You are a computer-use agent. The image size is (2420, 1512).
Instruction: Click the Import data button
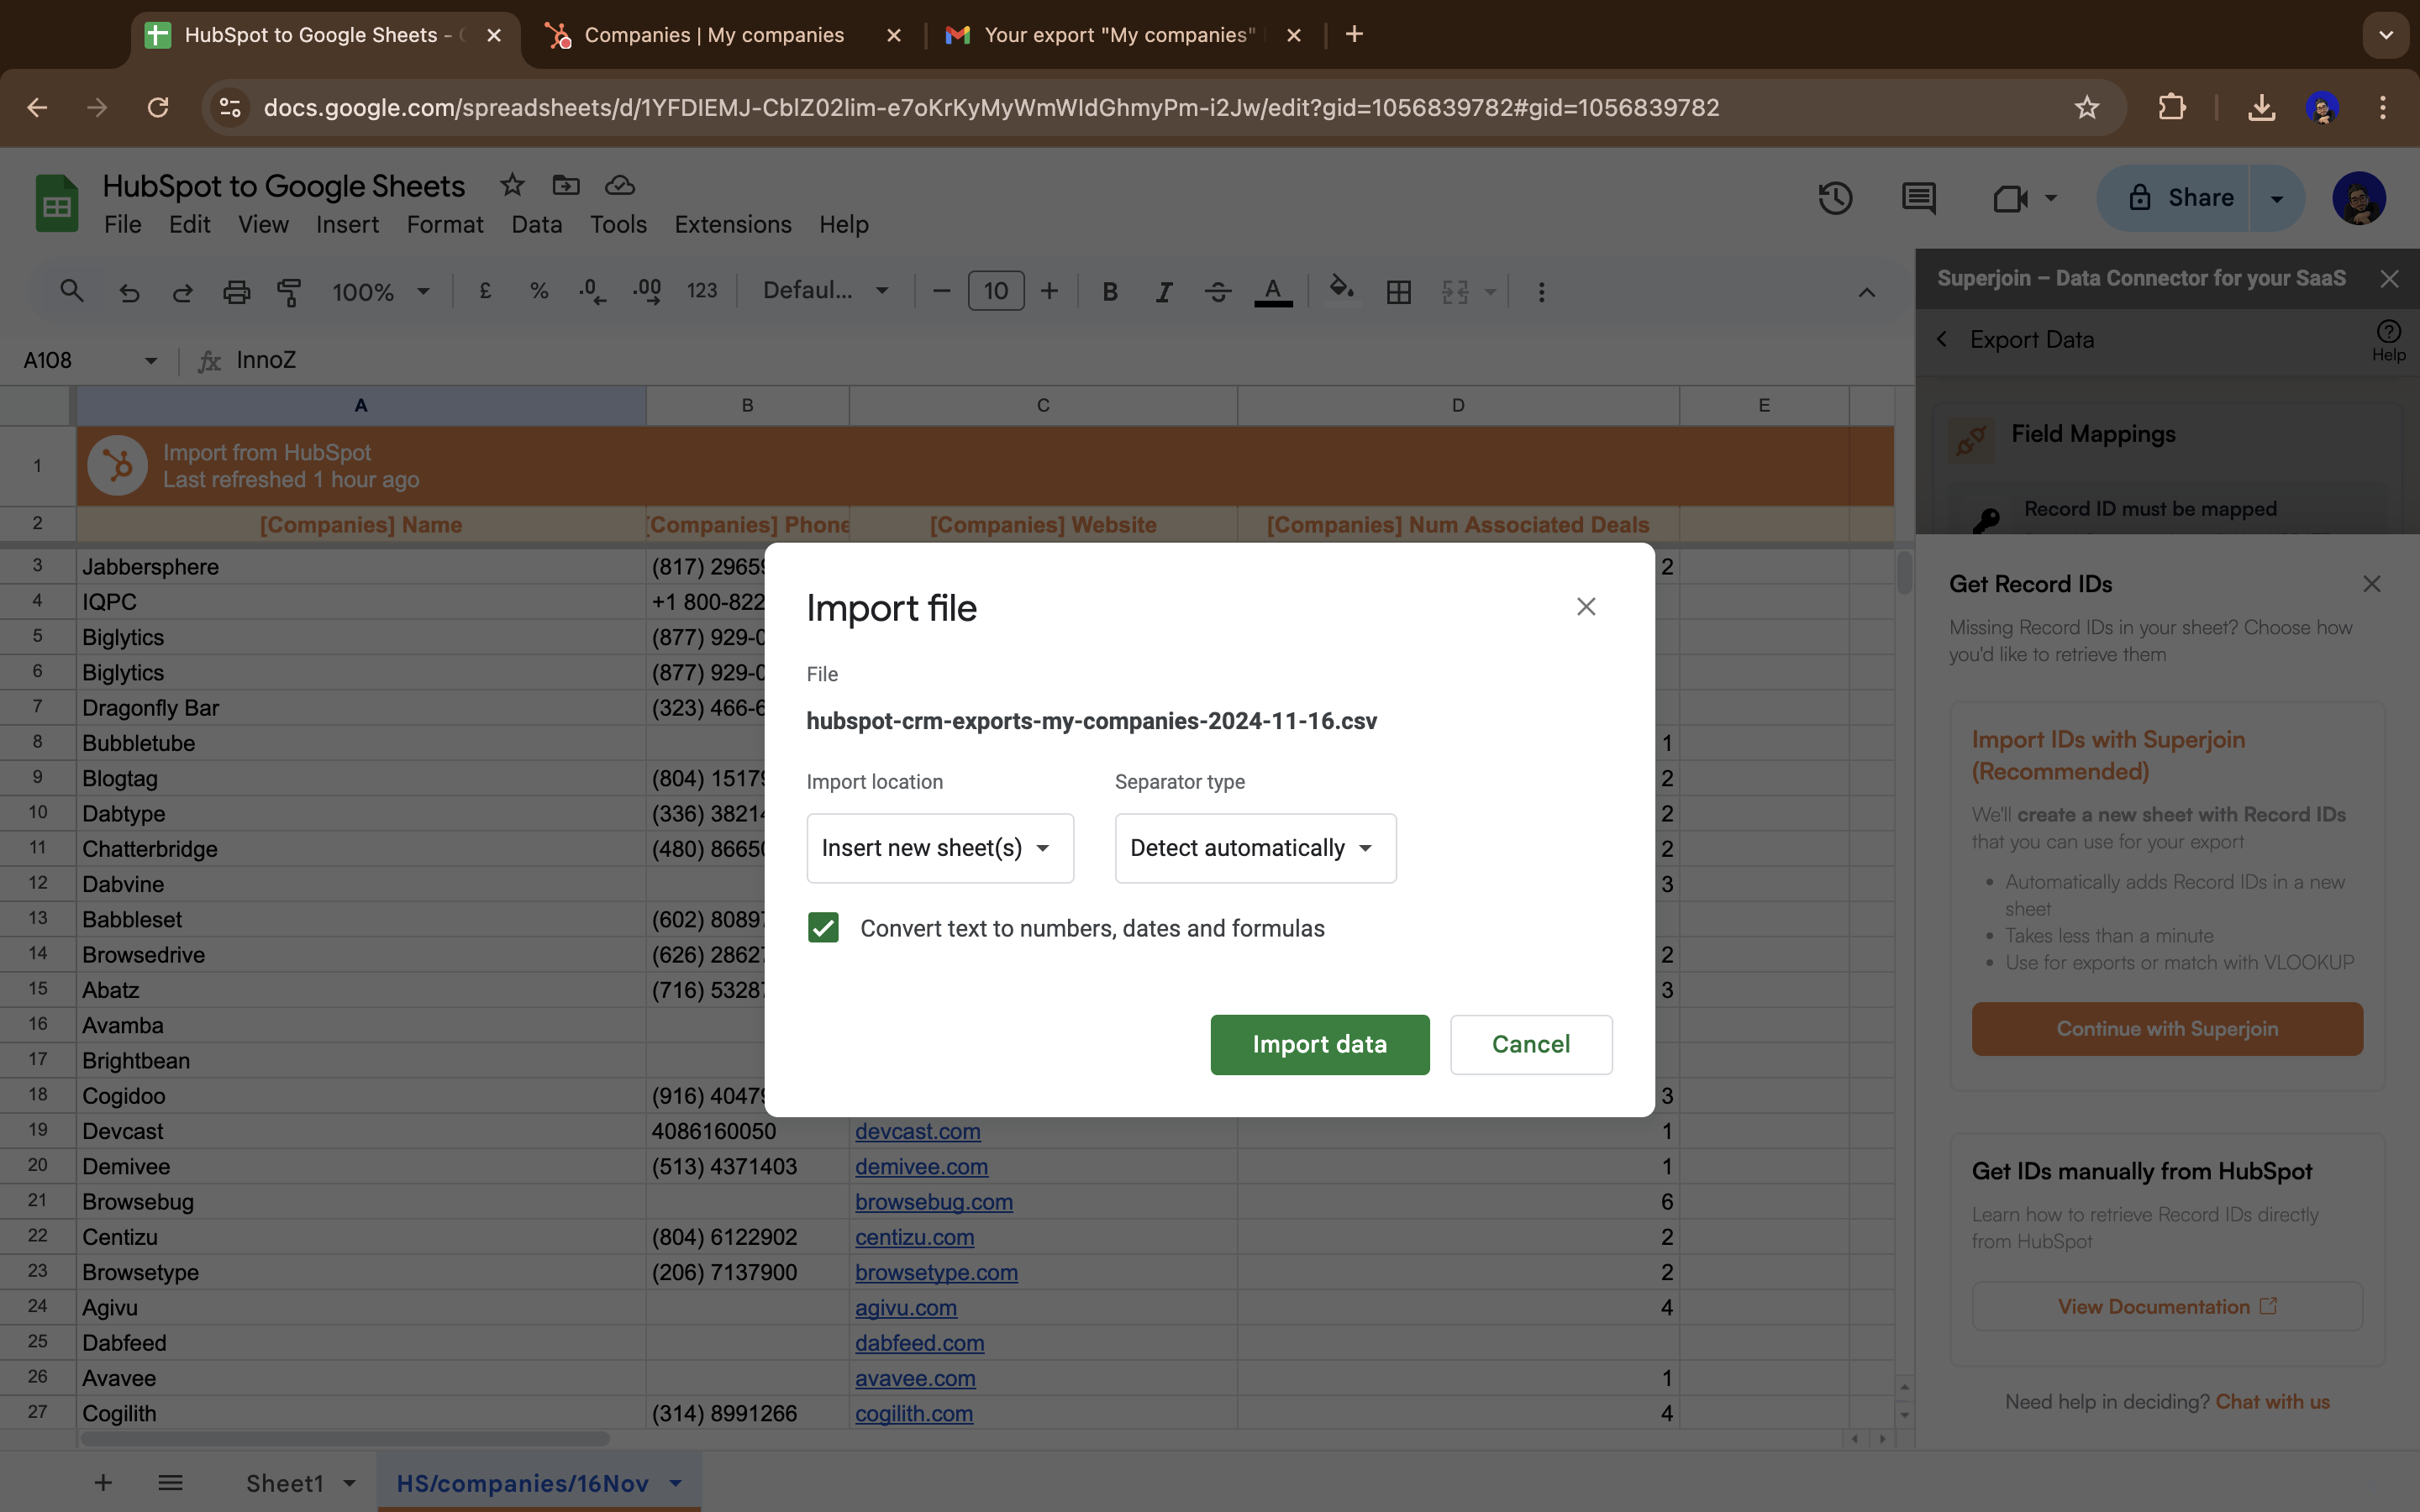pyautogui.click(x=1319, y=1044)
